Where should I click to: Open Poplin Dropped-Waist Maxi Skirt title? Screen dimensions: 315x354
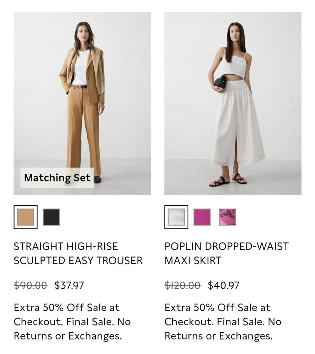click(x=227, y=253)
